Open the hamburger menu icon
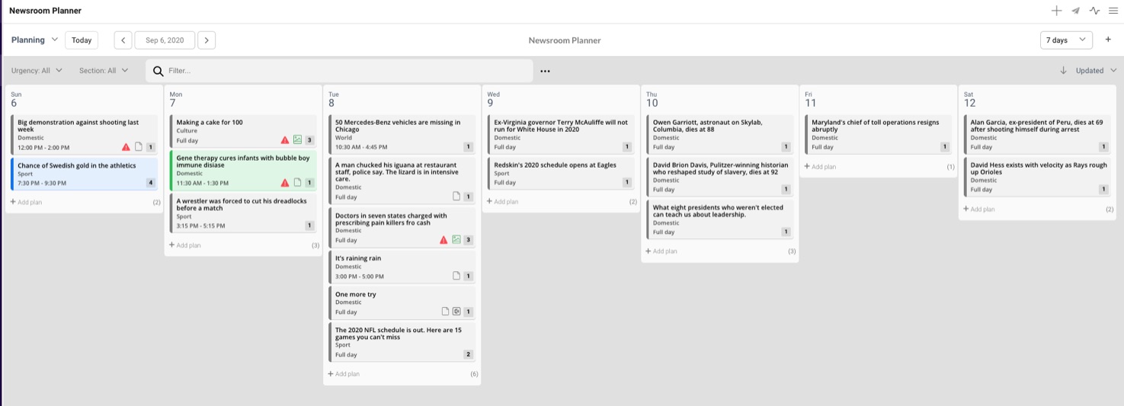The height and width of the screenshot is (406, 1124). pos(1113,11)
